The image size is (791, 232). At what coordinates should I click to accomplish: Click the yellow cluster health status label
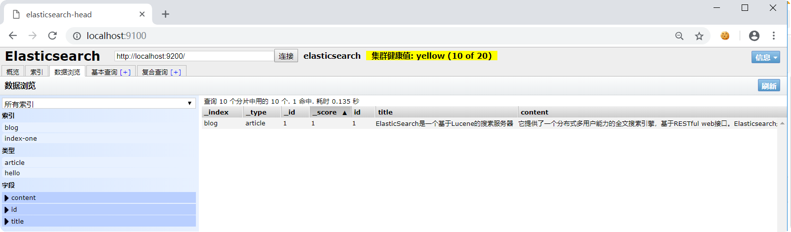pyautogui.click(x=431, y=56)
